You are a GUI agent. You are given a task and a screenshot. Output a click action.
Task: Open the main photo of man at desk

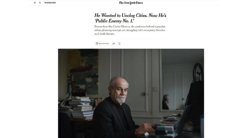point(131,93)
